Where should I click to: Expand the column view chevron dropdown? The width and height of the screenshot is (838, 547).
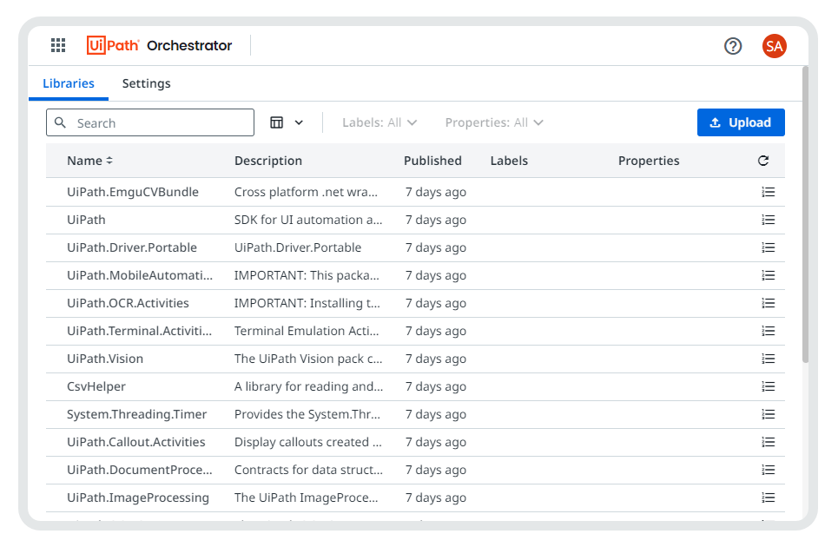click(x=298, y=122)
